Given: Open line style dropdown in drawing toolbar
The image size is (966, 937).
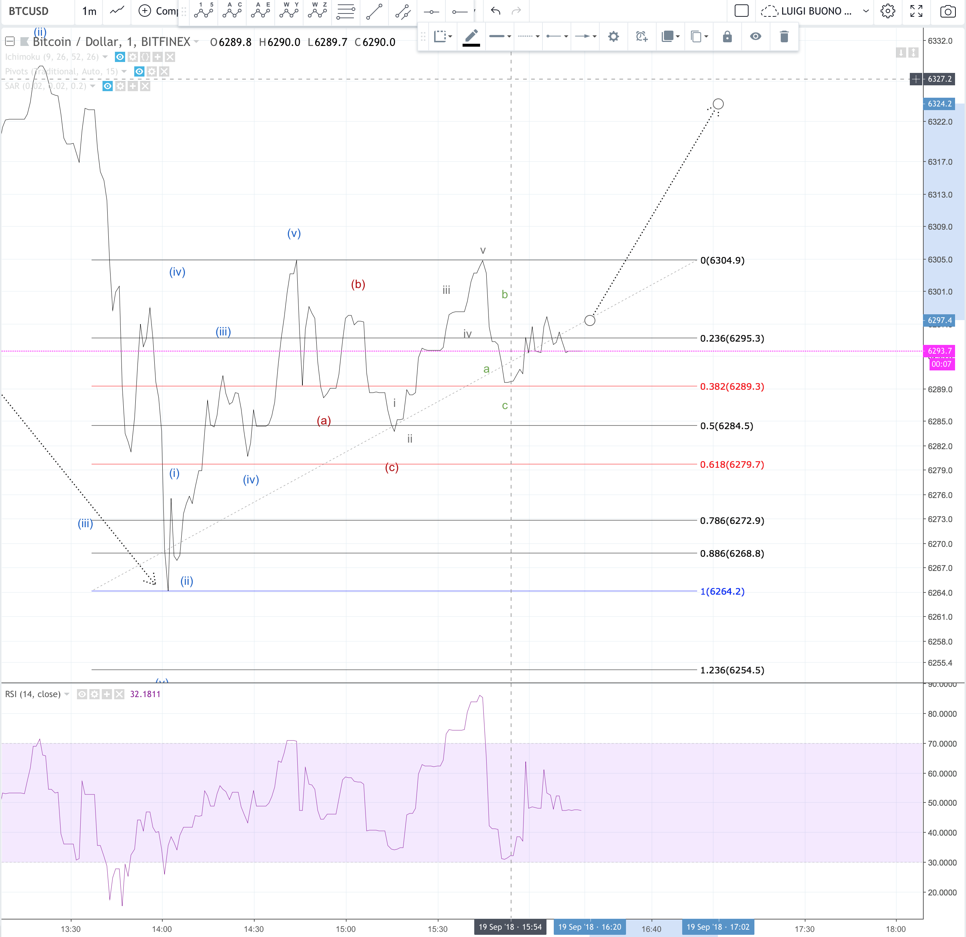Looking at the screenshot, I should tap(529, 36).
